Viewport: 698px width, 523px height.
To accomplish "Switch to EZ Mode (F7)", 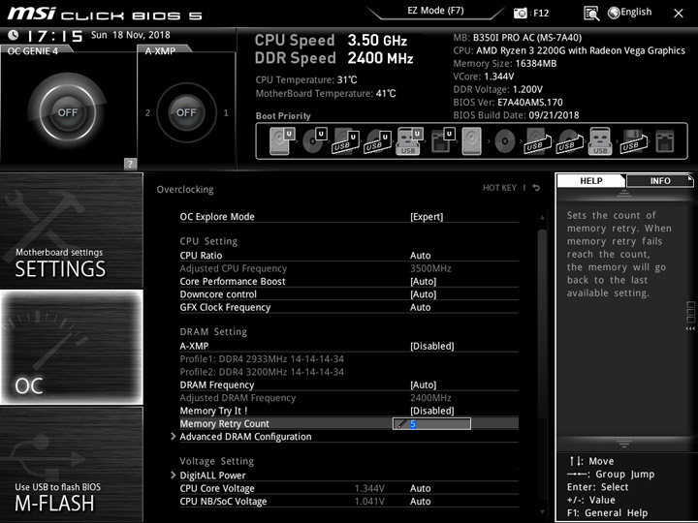I will 435,11.
